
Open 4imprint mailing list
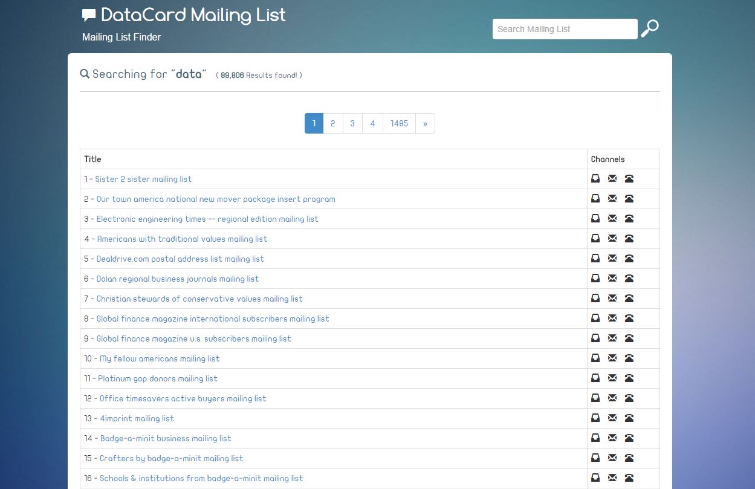pyautogui.click(x=137, y=418)
